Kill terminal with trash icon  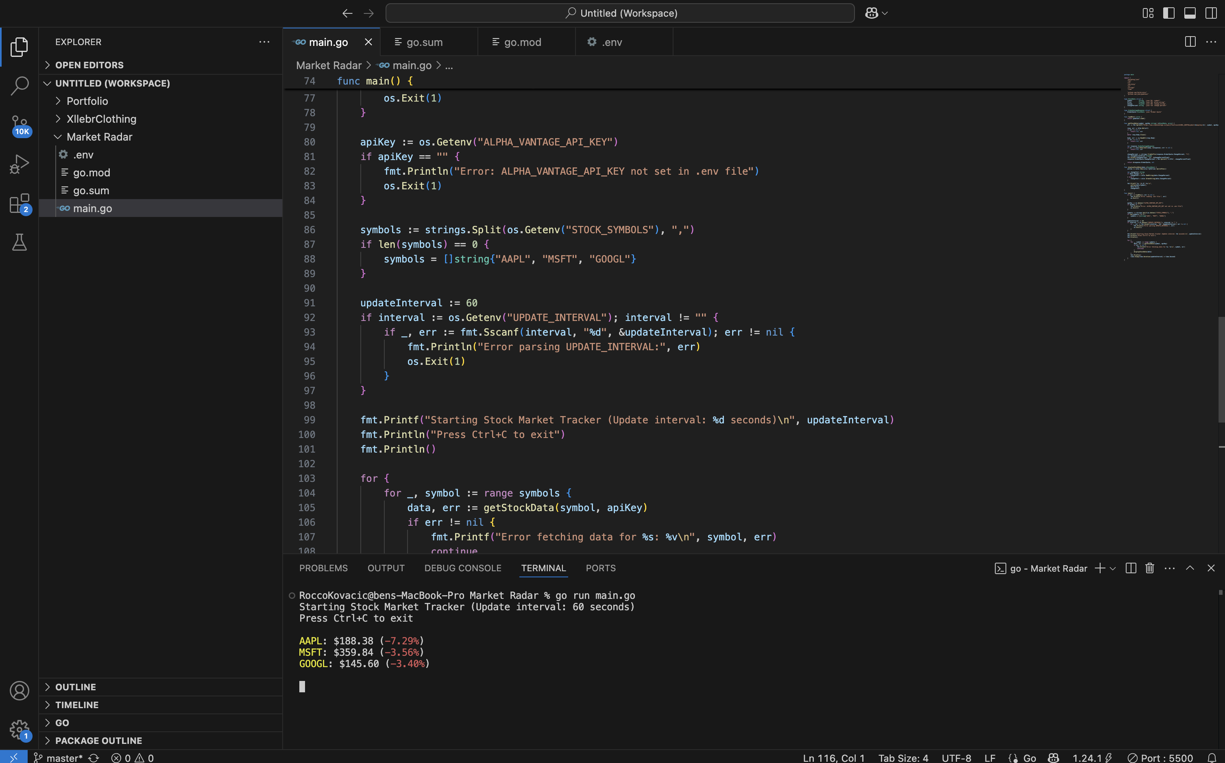[1149, 568]
